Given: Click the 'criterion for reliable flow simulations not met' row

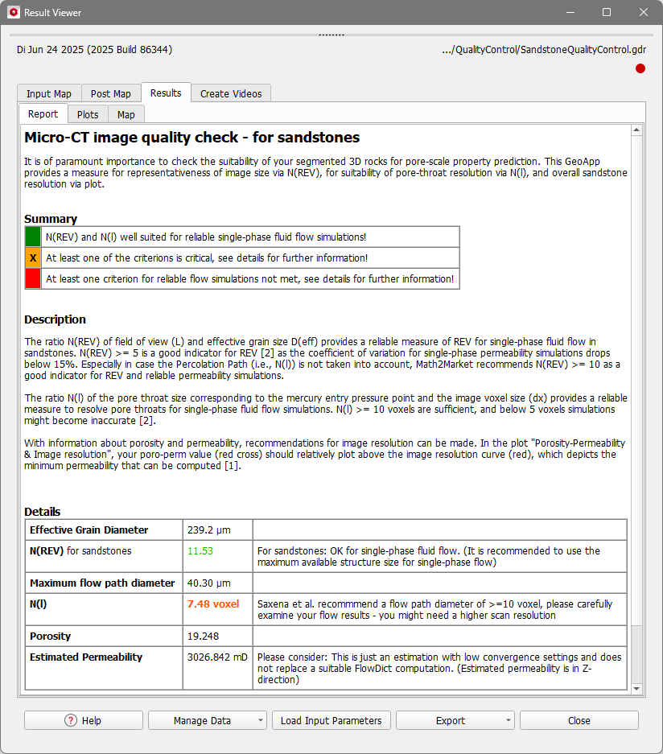Looking at the screenshot, I should [x=250, y=279].
